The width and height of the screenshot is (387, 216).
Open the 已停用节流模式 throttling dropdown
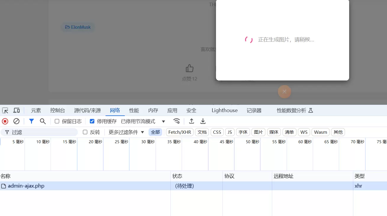coord(143,121)
